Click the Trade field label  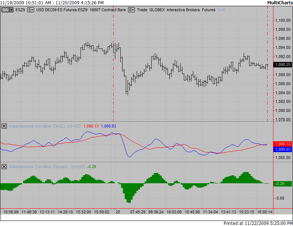142,10
